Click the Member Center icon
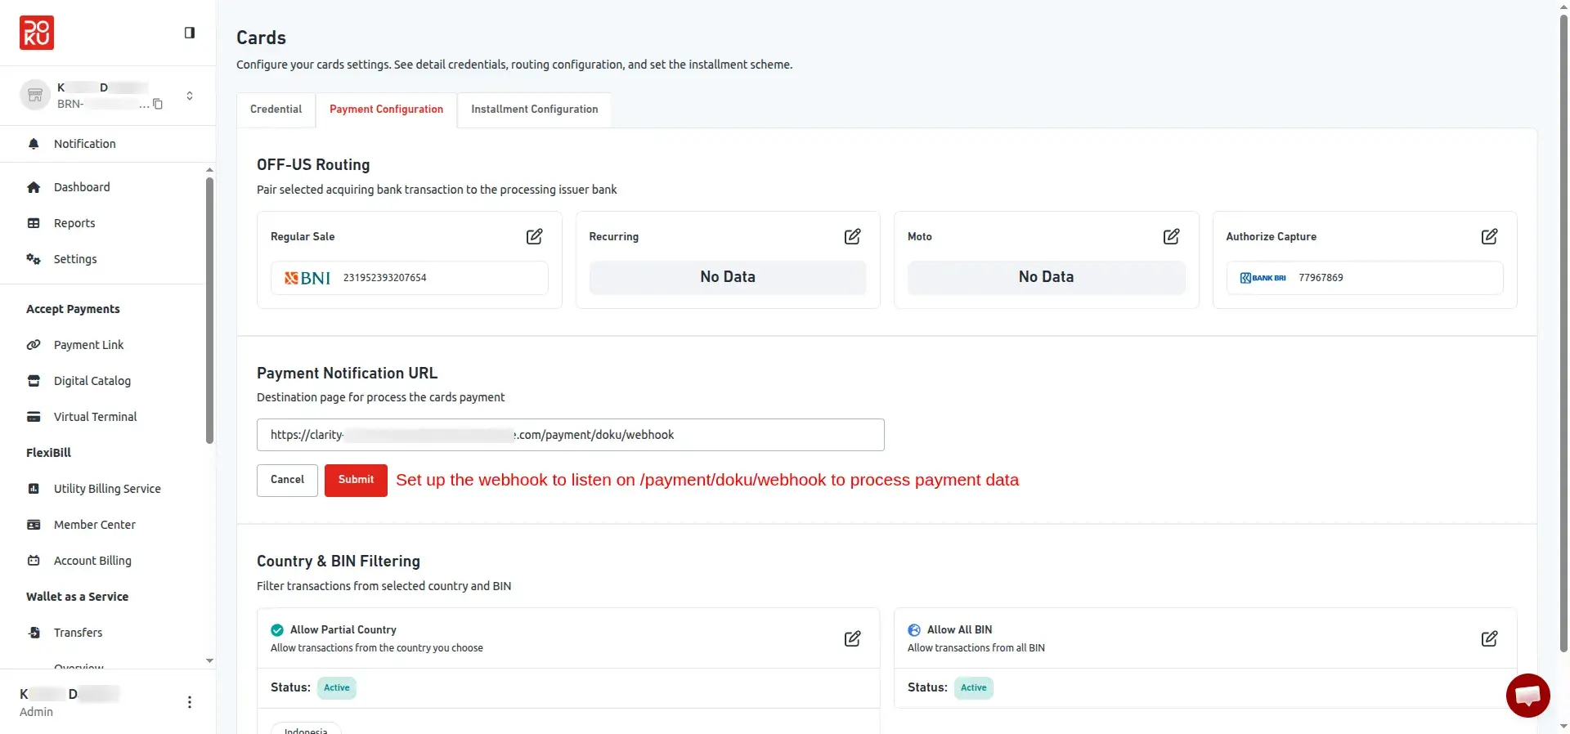1570x734 pixels. click(34, 525)
